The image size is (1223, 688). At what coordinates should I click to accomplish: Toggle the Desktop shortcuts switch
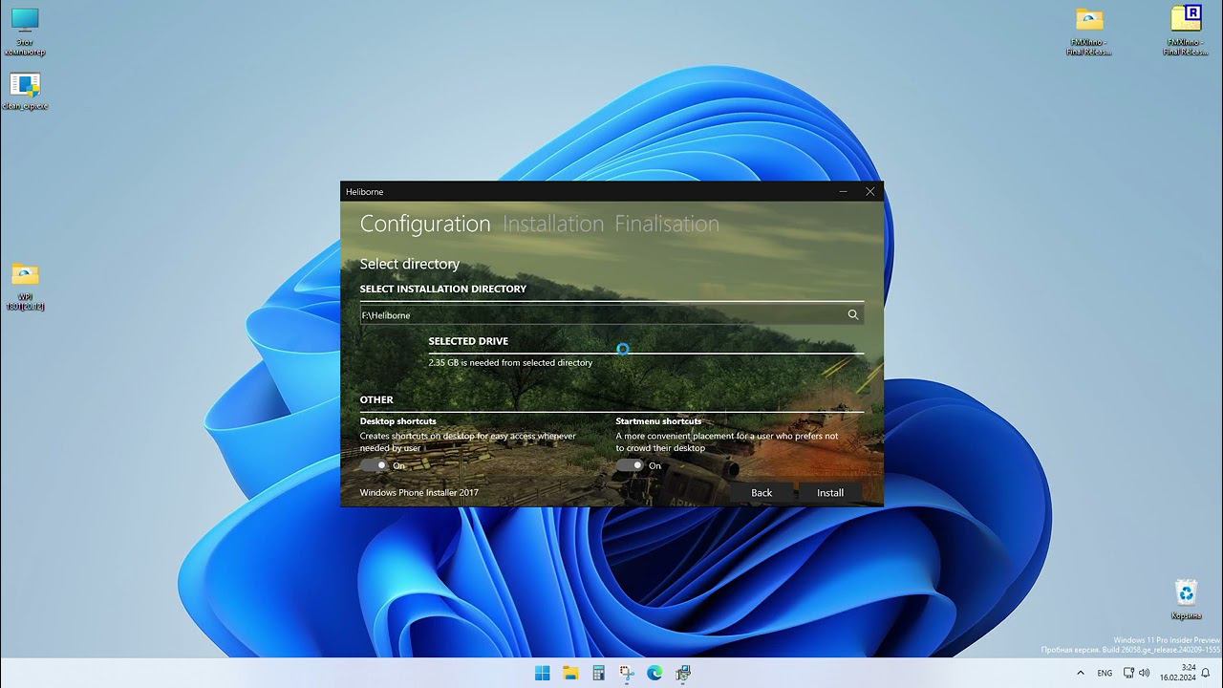pyautogui.click(x=375, y=465)
